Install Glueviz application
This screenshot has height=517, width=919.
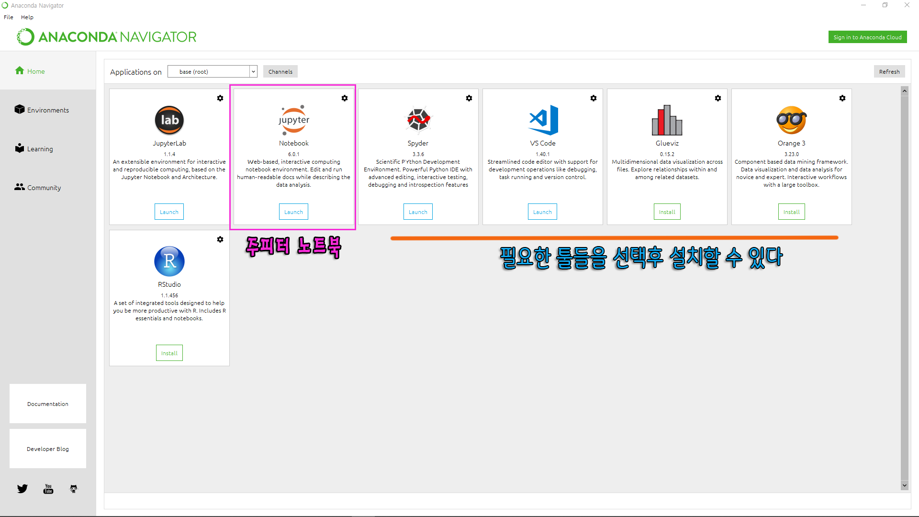[667, 212]
